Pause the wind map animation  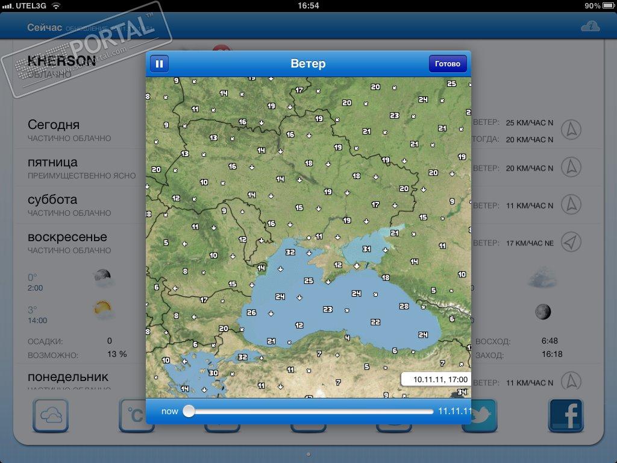[159, 64]
